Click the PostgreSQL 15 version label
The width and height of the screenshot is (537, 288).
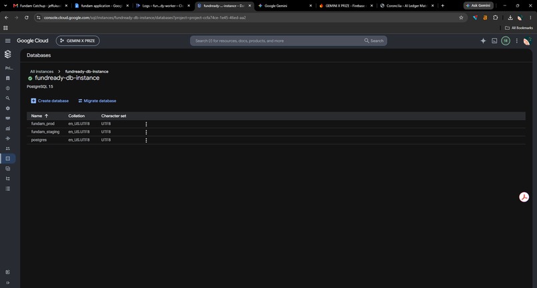[40, 86]
